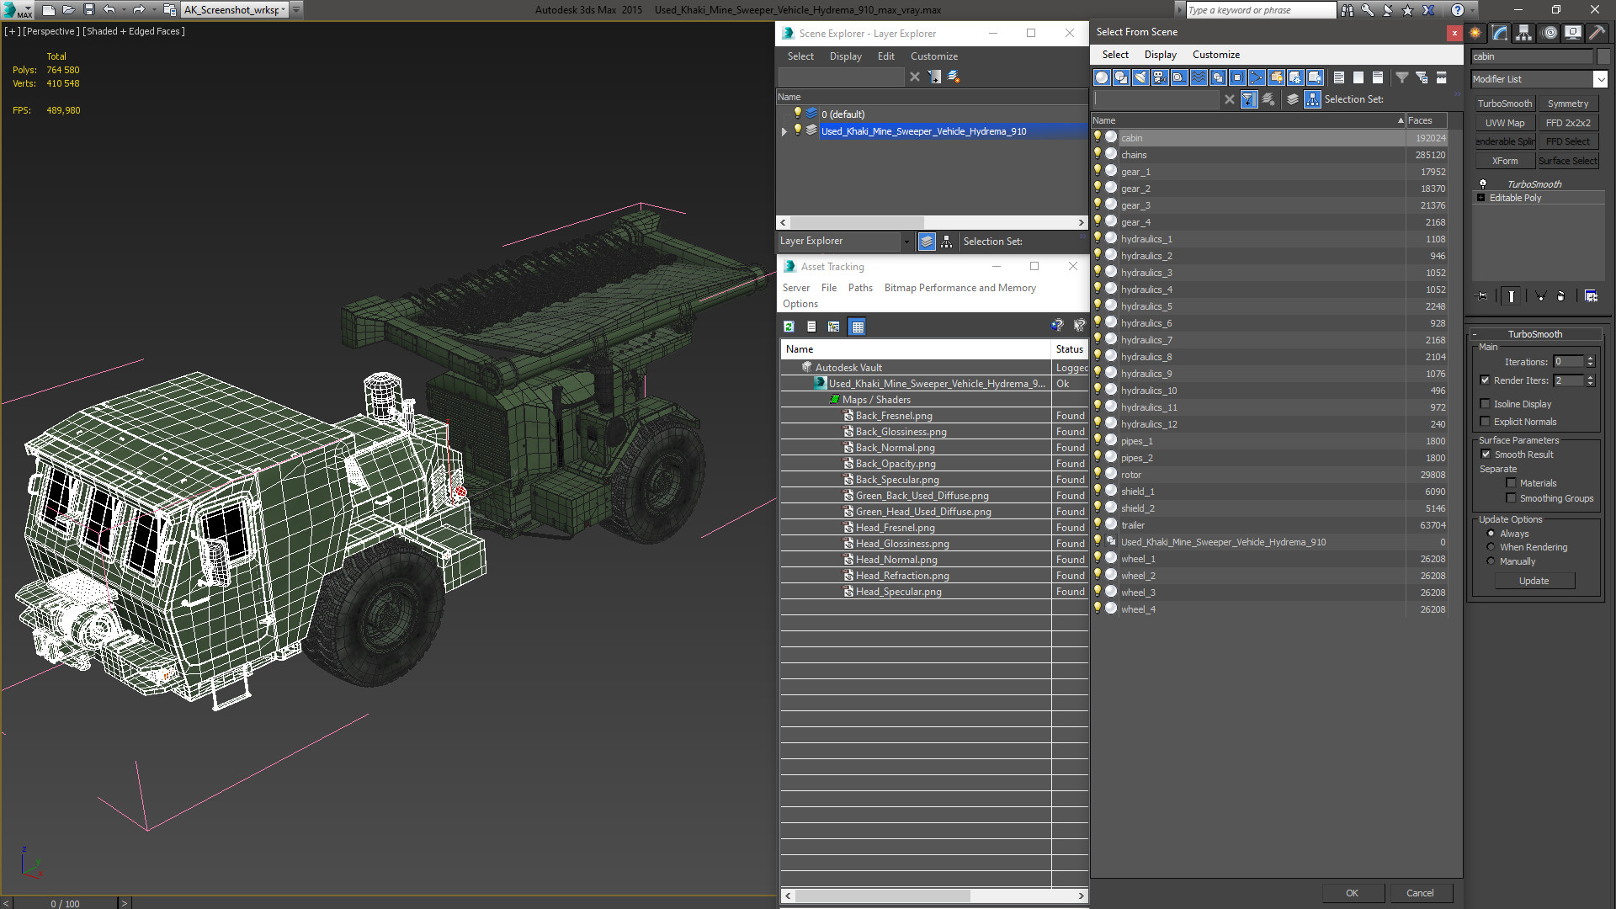This screenshot has width=1616, height=909.
Task: Click the Open File folder icon
Action: (69, 10)
